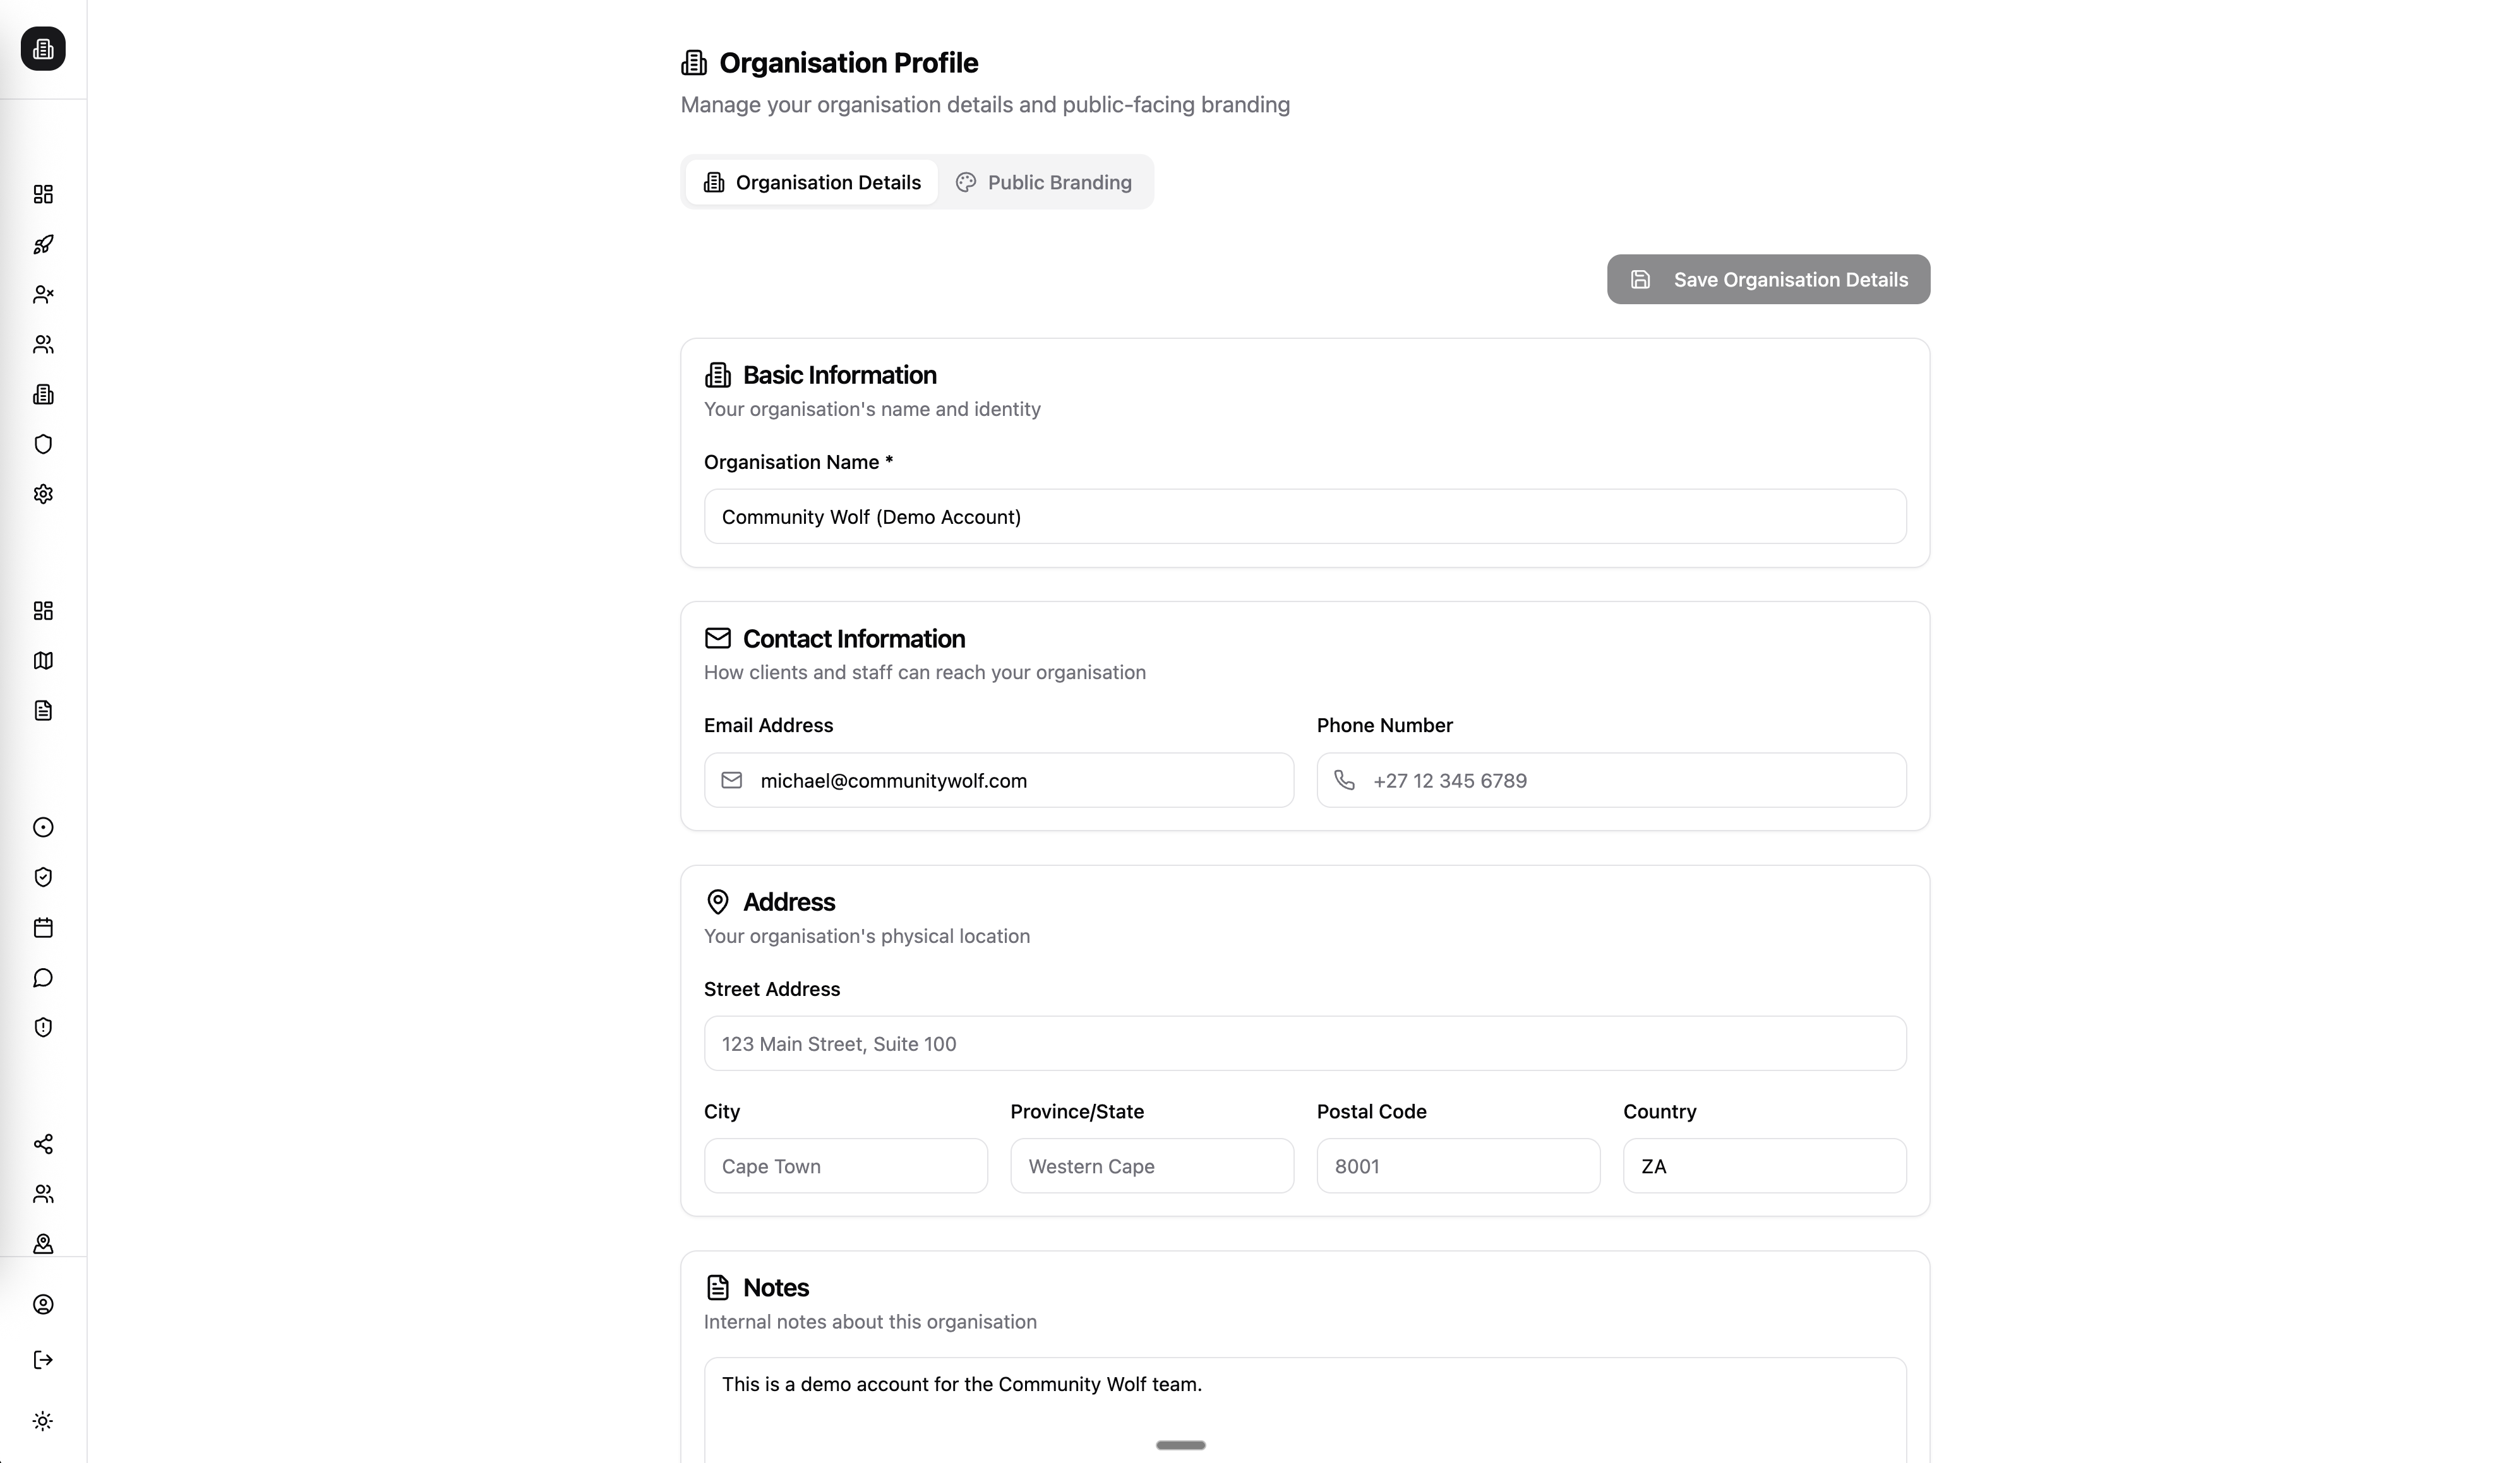Select the location pin icon in sidebar
Image resolution: width=2520 pixels, height=1463 pixels.
point(43,1244)
